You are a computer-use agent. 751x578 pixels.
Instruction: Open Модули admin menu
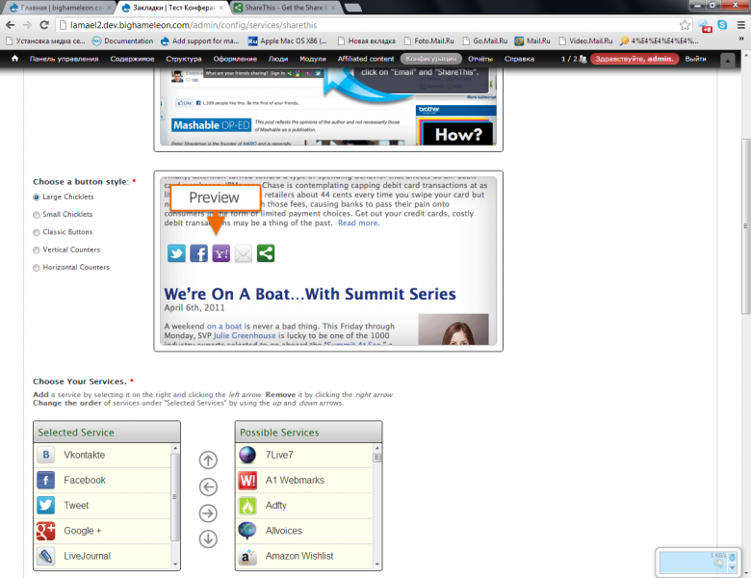pyautogui.click(x=313, y=59)
